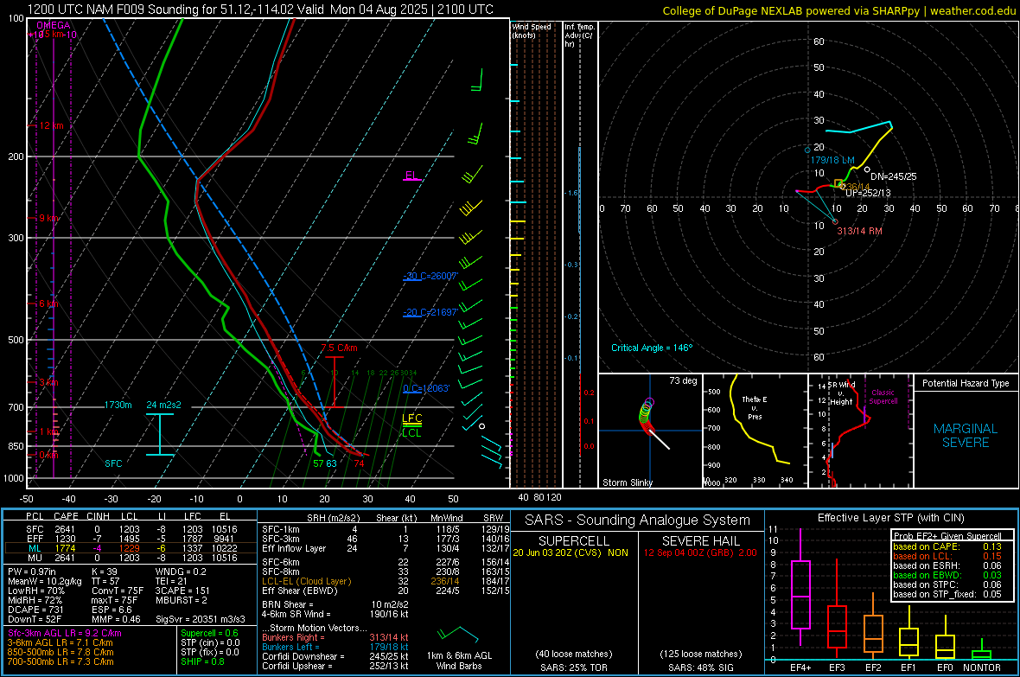
Task: Select the "Corfidi Downshear" vector row
Action: [x=335, y=656]
